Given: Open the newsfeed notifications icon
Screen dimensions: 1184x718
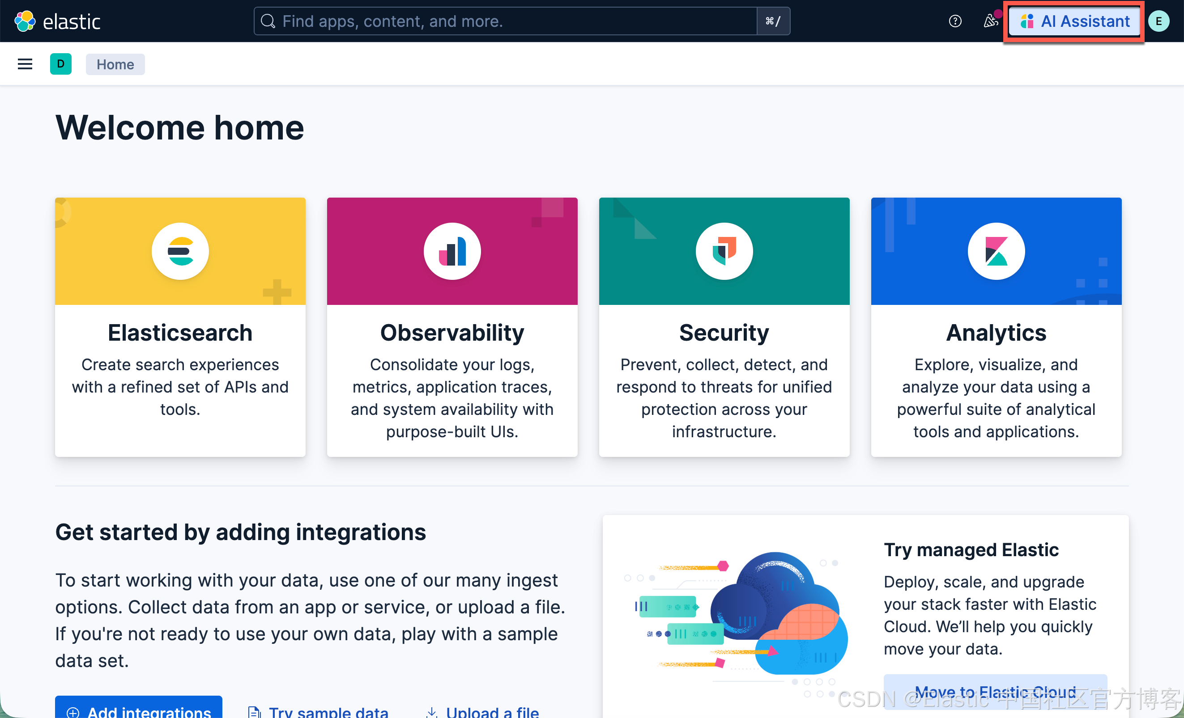Looking at the screenshot, I should [990, 21].
